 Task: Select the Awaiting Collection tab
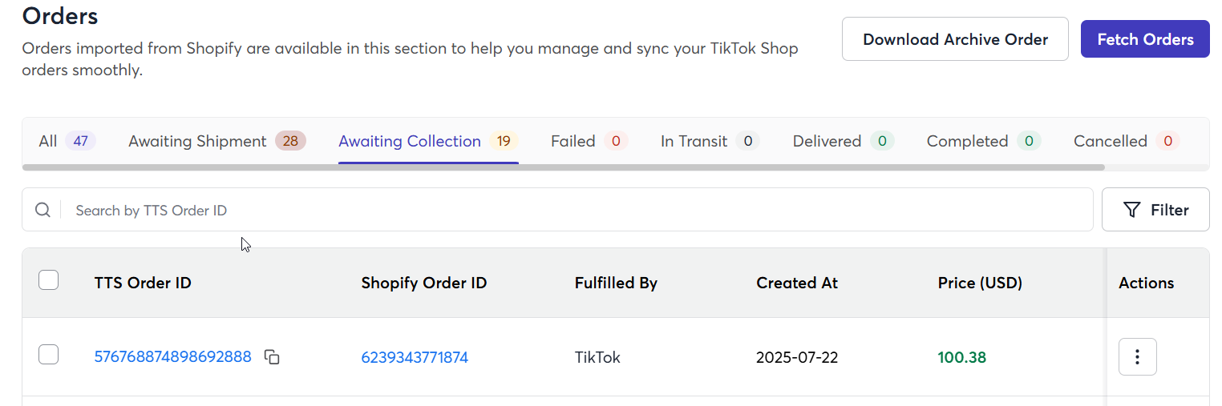(x=428, y=141)
